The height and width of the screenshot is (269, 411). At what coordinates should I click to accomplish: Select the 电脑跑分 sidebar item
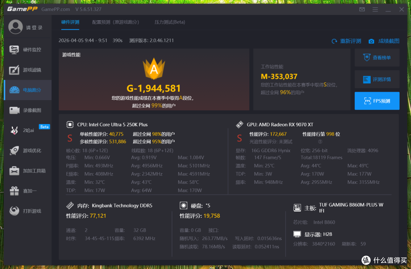click(27, 90)
